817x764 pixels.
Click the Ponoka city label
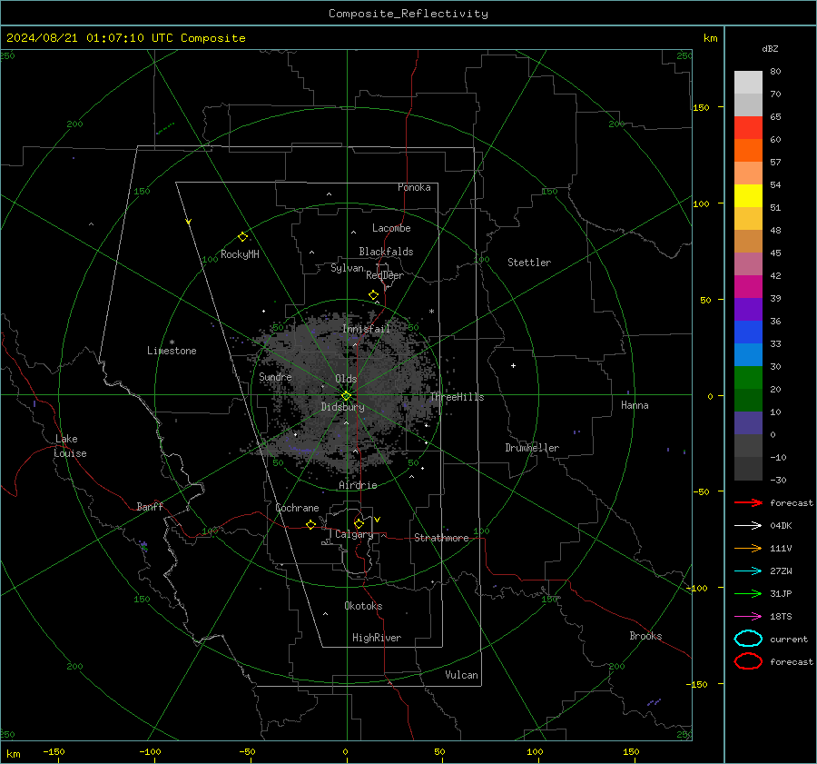pos(414,187)
